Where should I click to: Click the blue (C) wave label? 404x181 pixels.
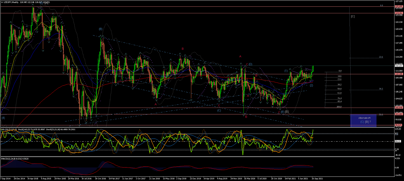pyautogui.click(x=219, y=110)
